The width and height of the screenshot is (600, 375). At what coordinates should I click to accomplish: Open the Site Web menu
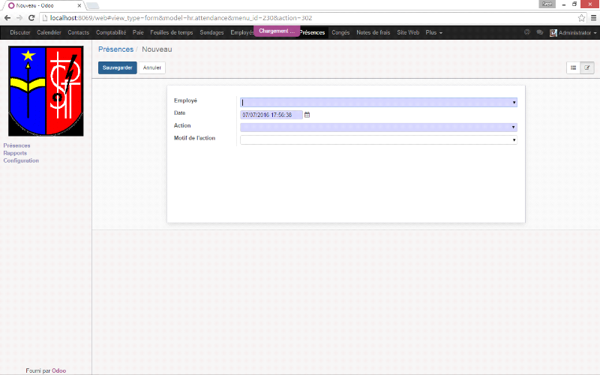[x=408, y=32]
